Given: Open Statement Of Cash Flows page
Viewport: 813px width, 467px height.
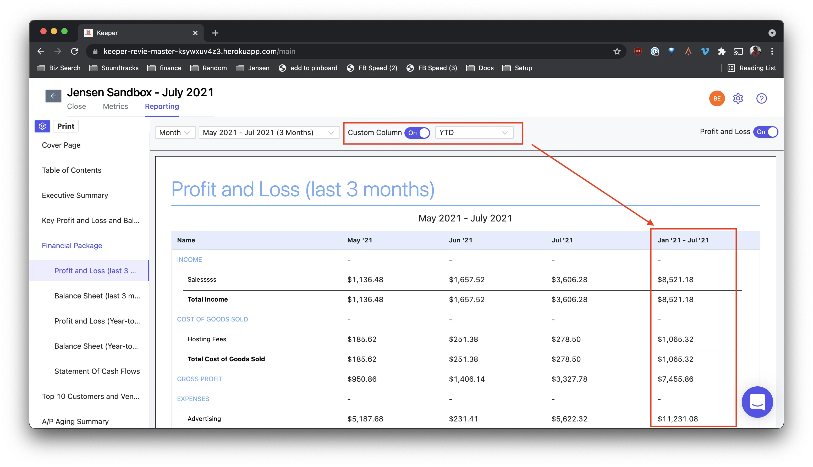Looking at the screenshot, I should [x=97, y=371].
